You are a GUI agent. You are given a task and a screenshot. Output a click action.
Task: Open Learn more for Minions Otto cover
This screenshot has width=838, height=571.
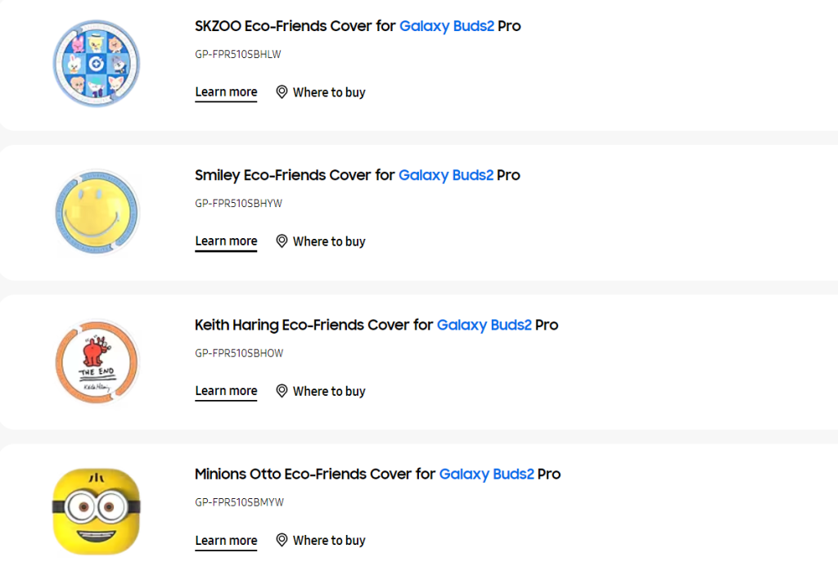226,540
